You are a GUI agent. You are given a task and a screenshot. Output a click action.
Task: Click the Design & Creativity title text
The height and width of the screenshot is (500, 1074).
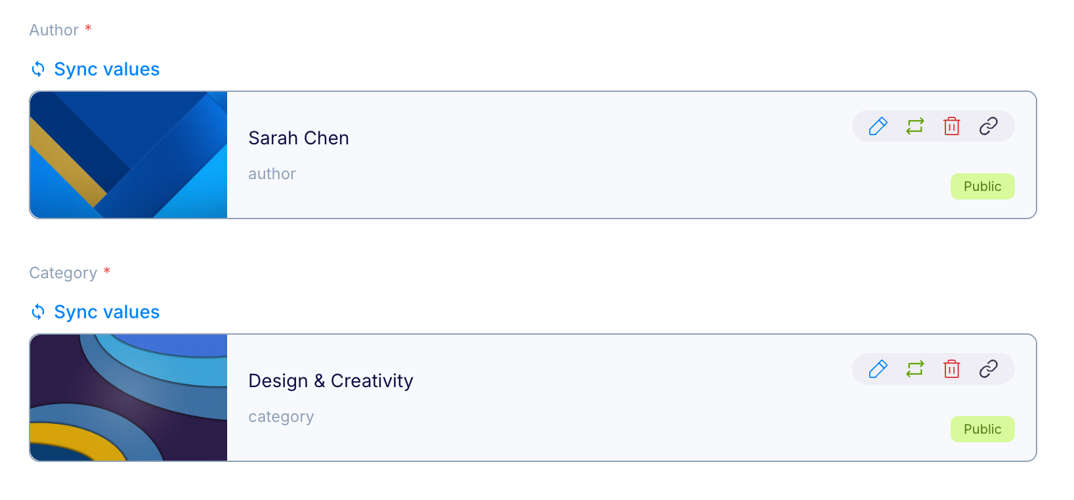(331, 381)
